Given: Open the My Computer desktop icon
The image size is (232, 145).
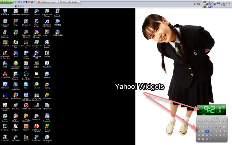Looking at the screenshot, I should pos(57,22).
